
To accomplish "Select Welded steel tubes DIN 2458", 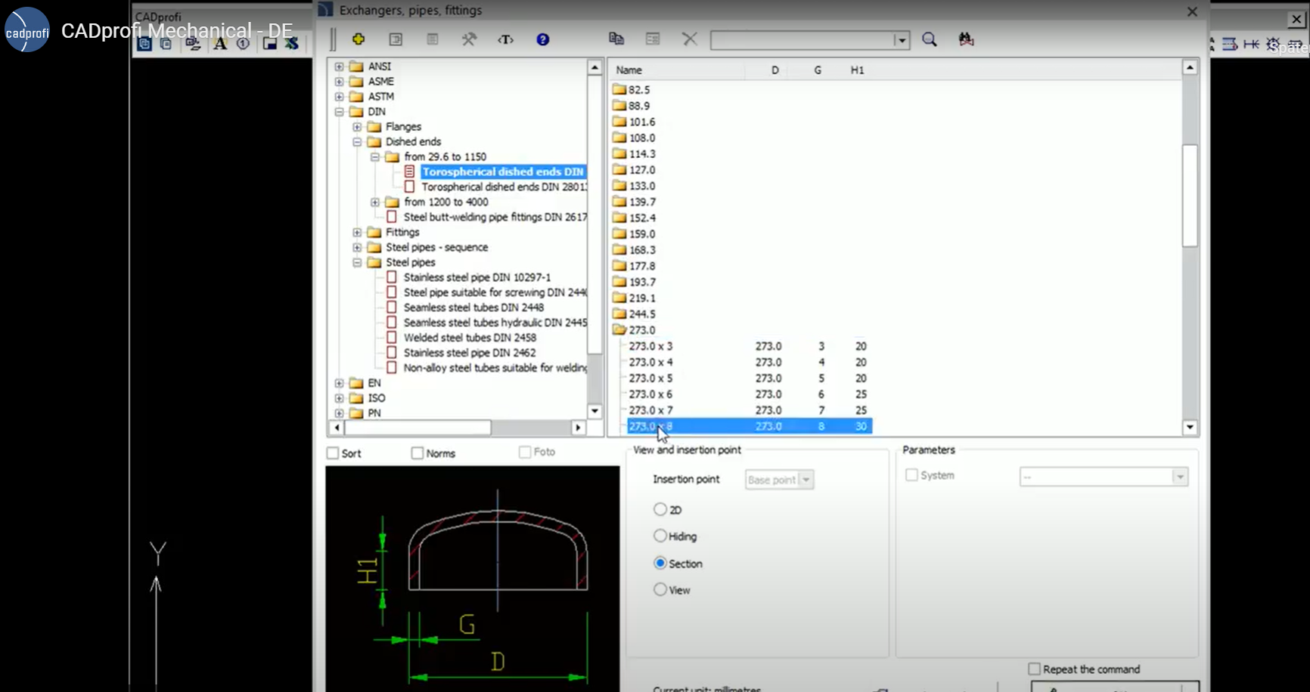I will 469,338.
